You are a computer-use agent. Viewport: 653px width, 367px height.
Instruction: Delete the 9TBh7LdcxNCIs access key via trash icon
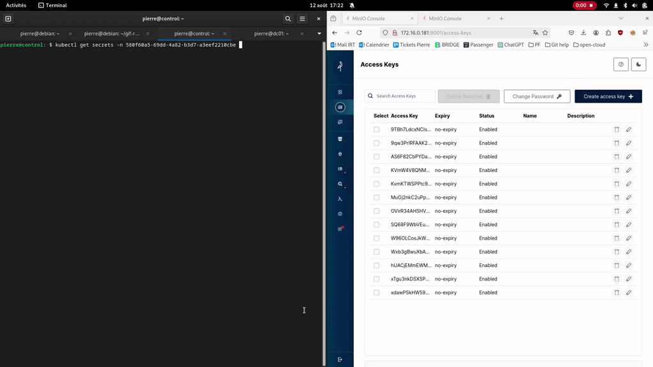click(x=617, y=129)
